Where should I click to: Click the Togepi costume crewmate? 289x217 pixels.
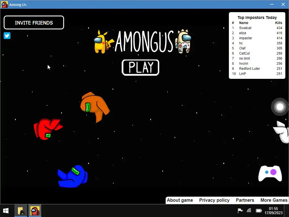pyautogui.click(x=183, y=41)
